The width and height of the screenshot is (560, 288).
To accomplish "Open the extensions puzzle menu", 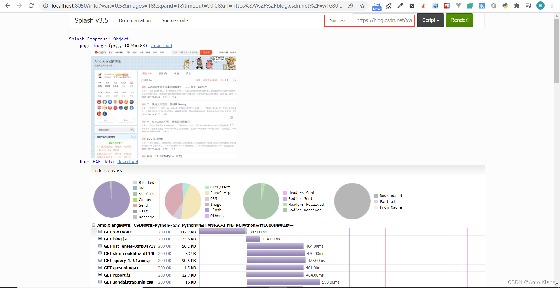I will tap(517, 6).
